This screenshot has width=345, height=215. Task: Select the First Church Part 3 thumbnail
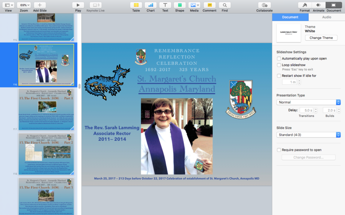[46, 196]
